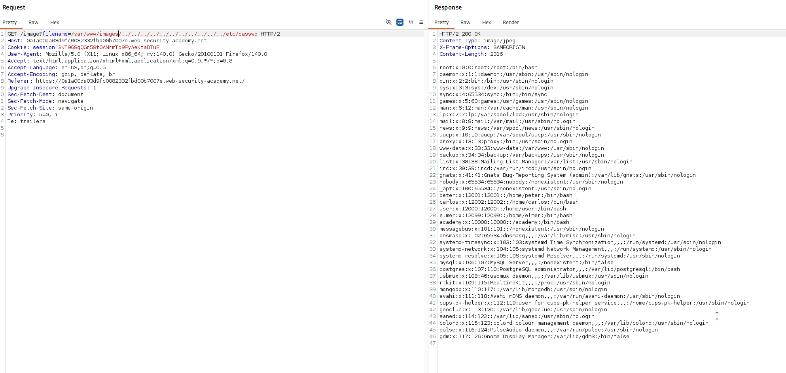Image resolution: width=786 pixels, height=373 pixels.
Task: Click the User-Agent header line
Action: point(137,54)
